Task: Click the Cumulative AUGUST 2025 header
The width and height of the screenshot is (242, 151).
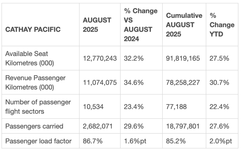Action: [184, 25]
